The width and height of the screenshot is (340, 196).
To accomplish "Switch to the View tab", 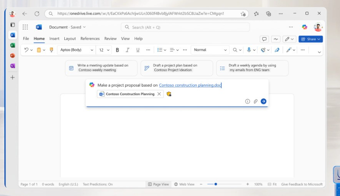I will pyautogui.click(x=125, y=38).
